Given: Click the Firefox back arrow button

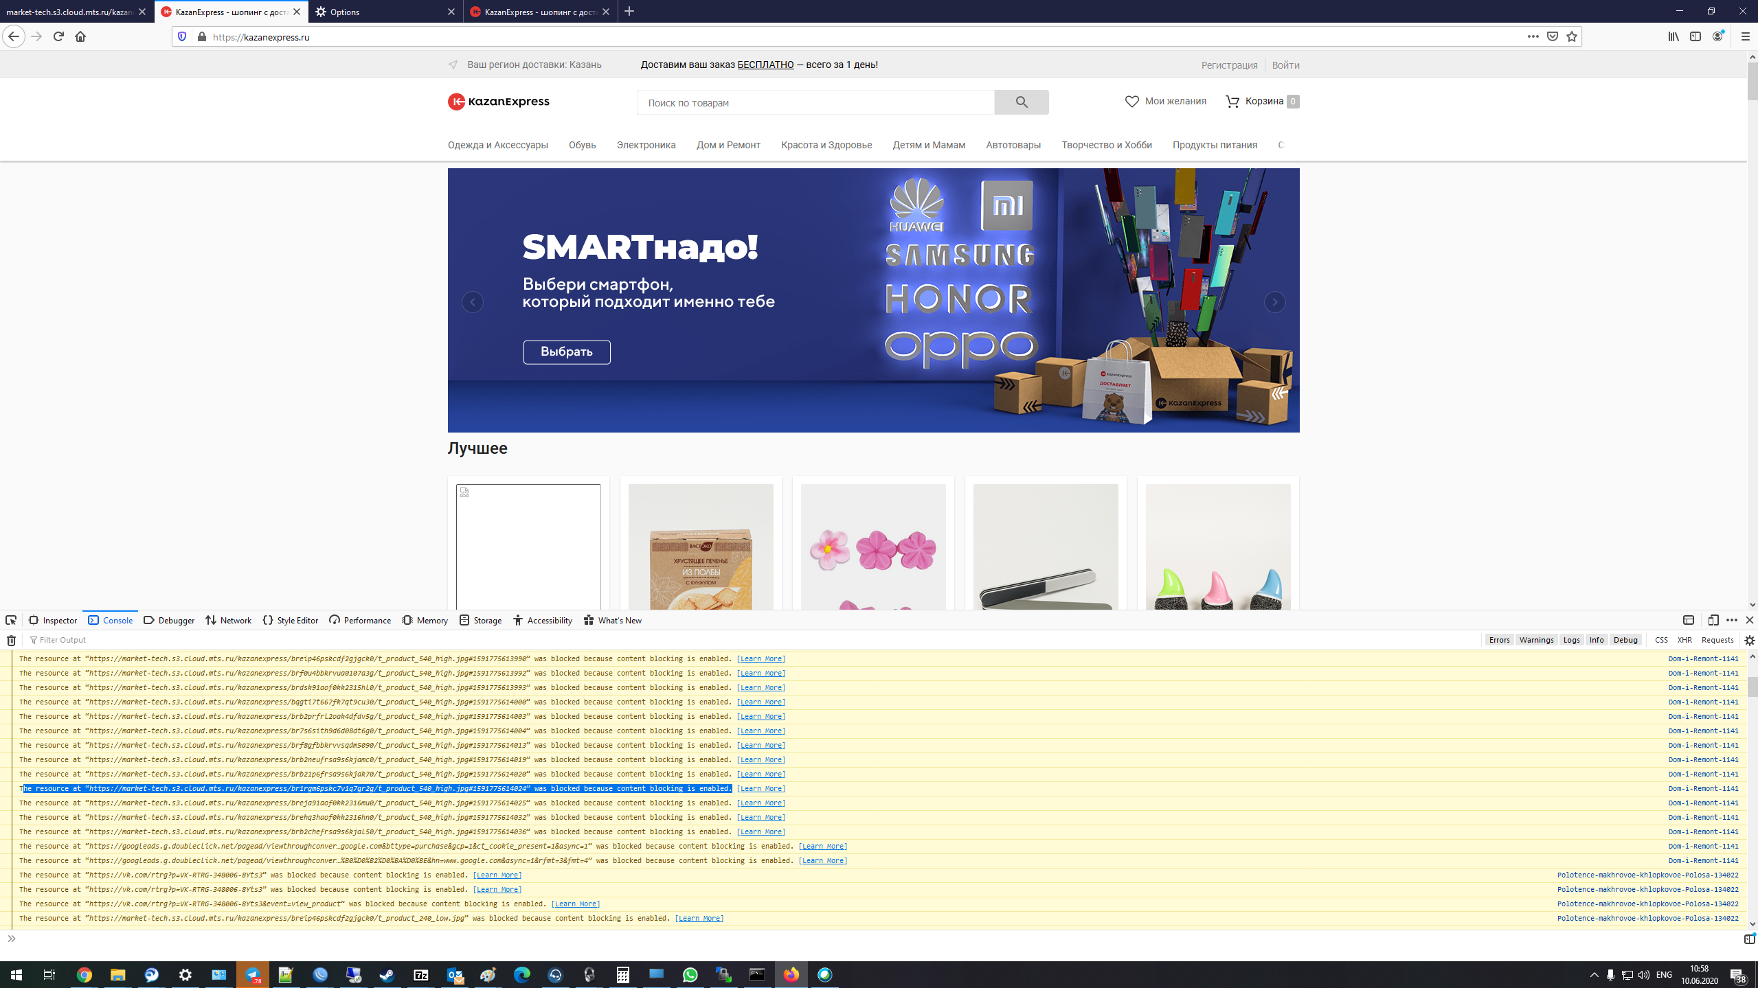Looking at the screenshot, I should (x=14, y=36).
